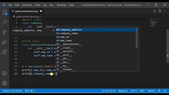Split the editor to the right
Image resolution: width=169 pixels, height=95 pixels.
160,11
